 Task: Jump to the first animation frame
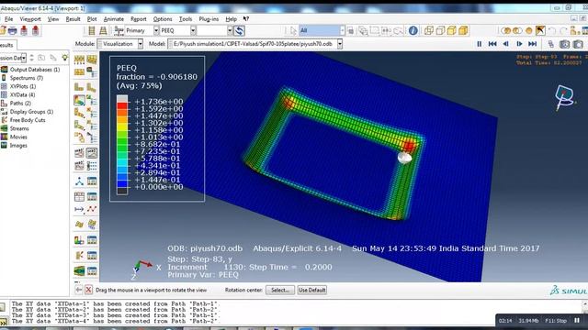tap(492, 44)
